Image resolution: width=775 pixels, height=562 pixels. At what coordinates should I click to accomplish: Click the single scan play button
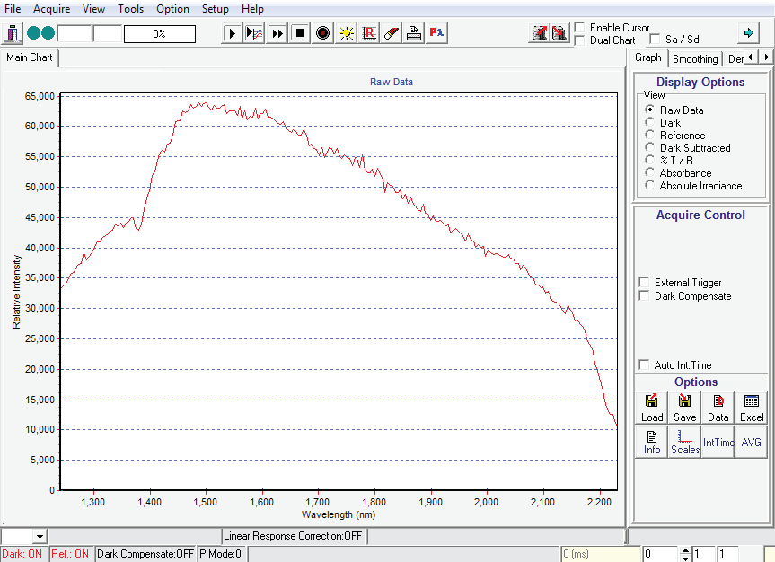coord(233,33)
